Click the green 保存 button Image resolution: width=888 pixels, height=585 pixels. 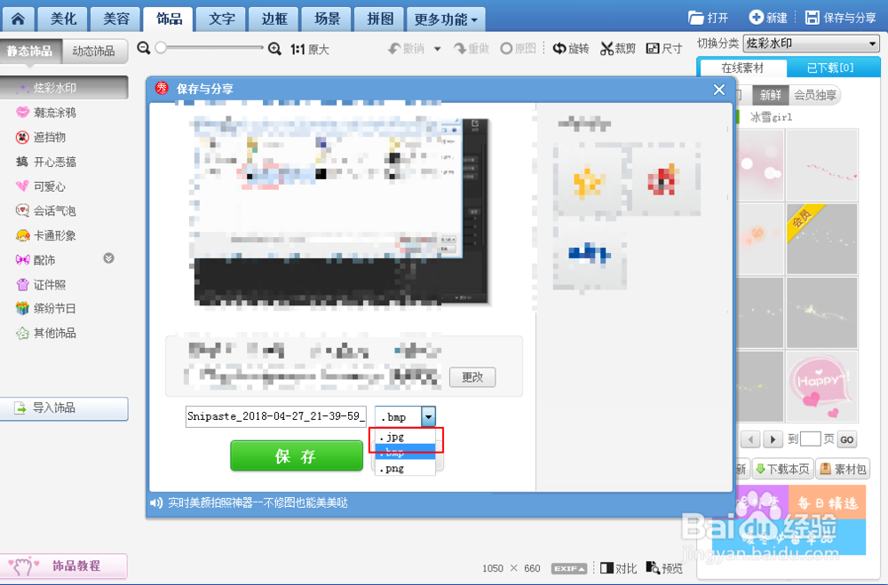point(297,456)
